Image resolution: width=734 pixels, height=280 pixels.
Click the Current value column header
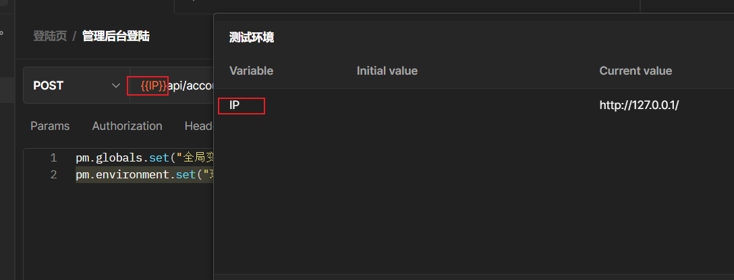tap(636, 71)
